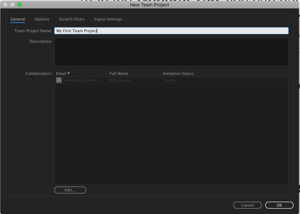Image resolution: width=300 pixels, height=214 pixels.
Task: Click the Nick Harauz full name cell
Action: (121, 80)
